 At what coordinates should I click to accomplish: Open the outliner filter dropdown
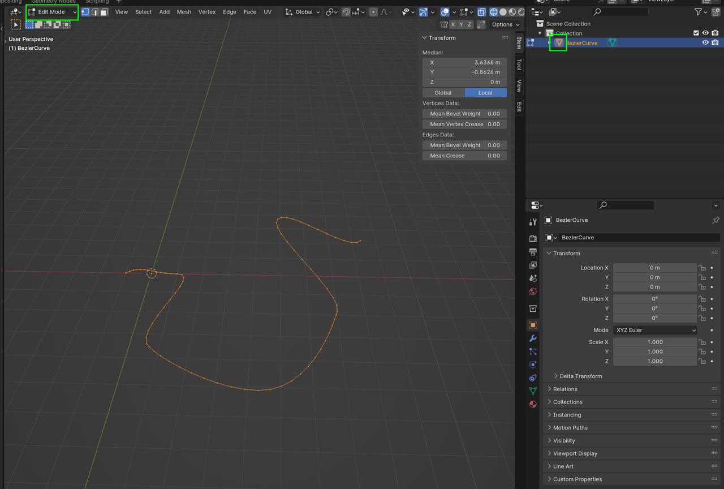[701, 12]
